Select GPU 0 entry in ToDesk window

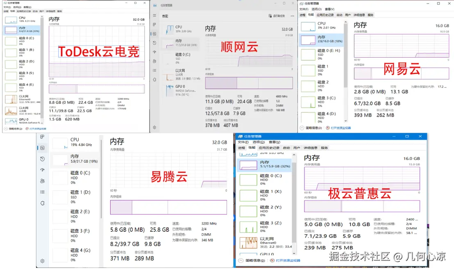point(22,121)
